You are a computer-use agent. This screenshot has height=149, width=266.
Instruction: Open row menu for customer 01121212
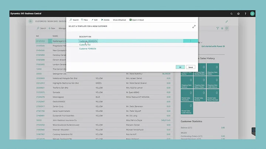click(x=50, y=41)
